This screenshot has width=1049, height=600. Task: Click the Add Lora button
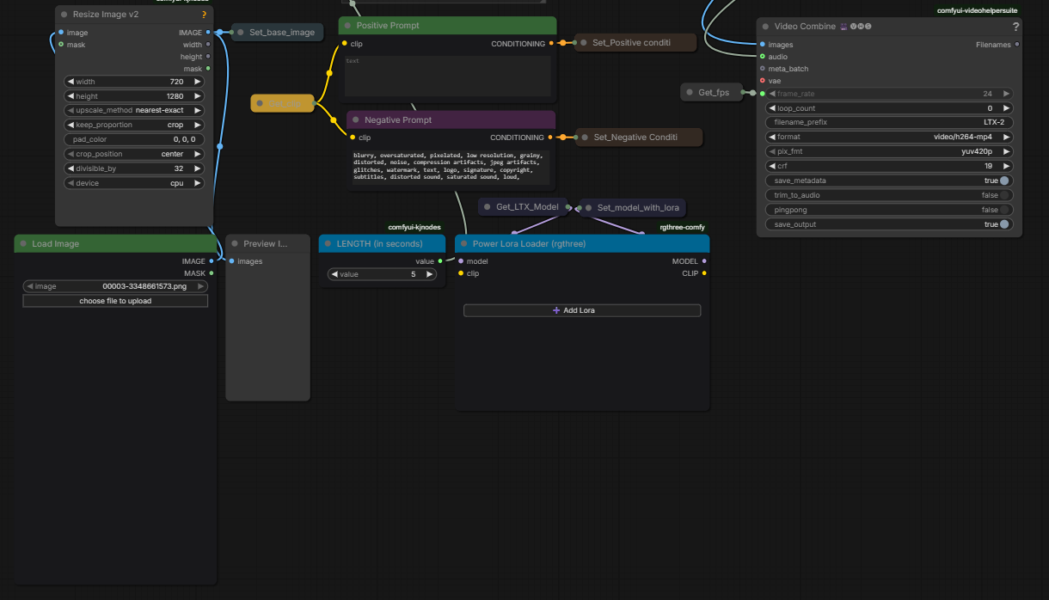(x=582, y=310)
